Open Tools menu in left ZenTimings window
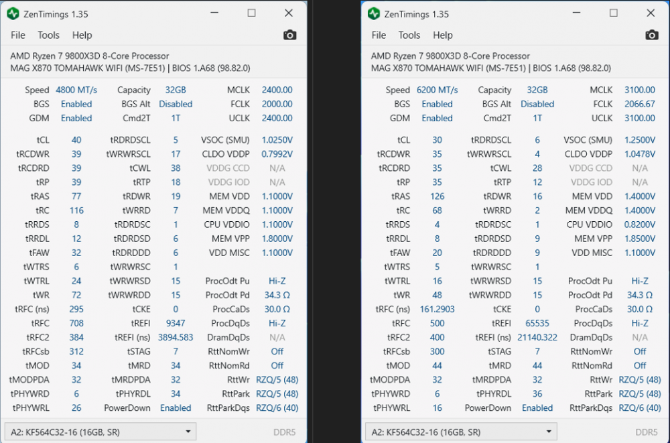670x443 pixels. click(x=48, y=35)
